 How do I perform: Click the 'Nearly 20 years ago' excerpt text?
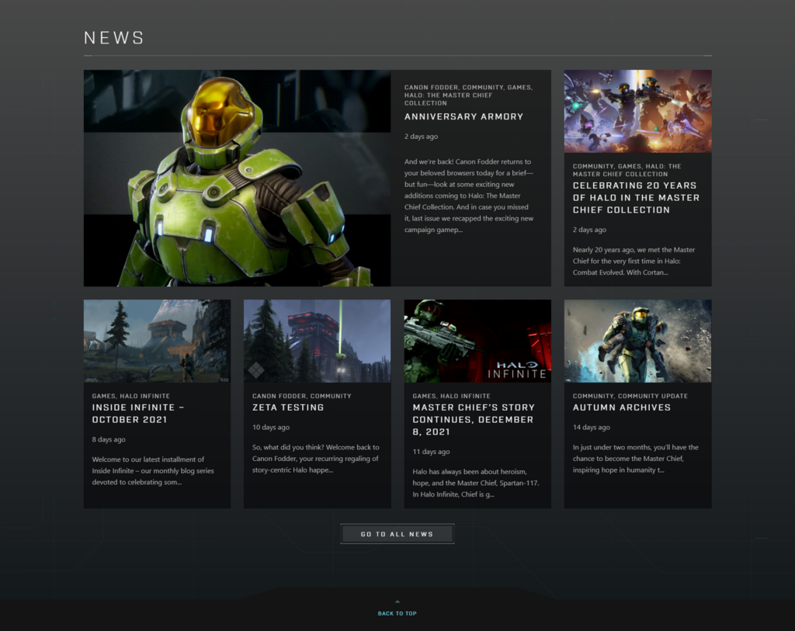[x=634, y=261]
